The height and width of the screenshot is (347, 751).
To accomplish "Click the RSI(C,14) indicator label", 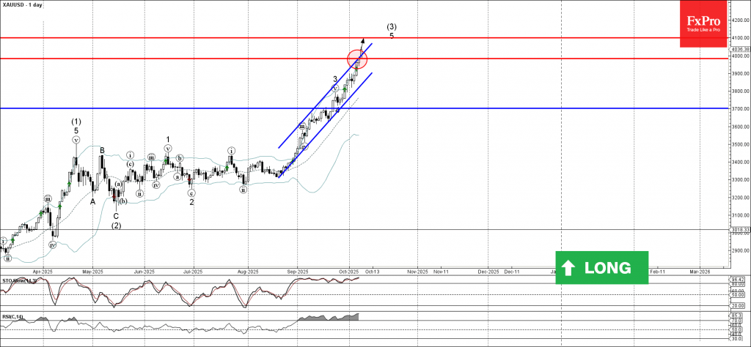I will (12, 316).
